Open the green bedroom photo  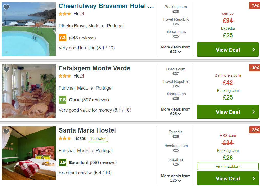click(28, 153)
